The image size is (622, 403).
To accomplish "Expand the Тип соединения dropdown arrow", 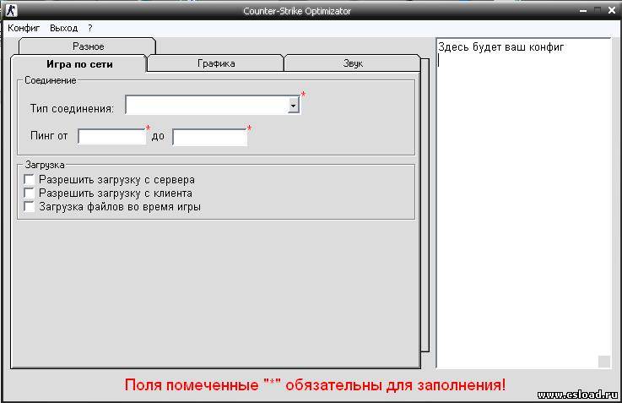I will coord(293,105).
